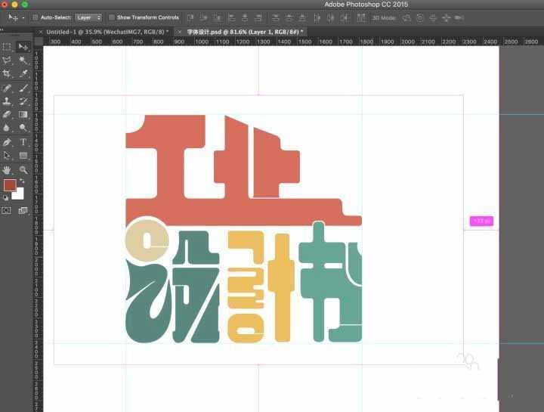Image resolution: width=544 pixels, height=412 pixels.
Task: Pick the Eyedropper tool
Action: coord(23,74)
